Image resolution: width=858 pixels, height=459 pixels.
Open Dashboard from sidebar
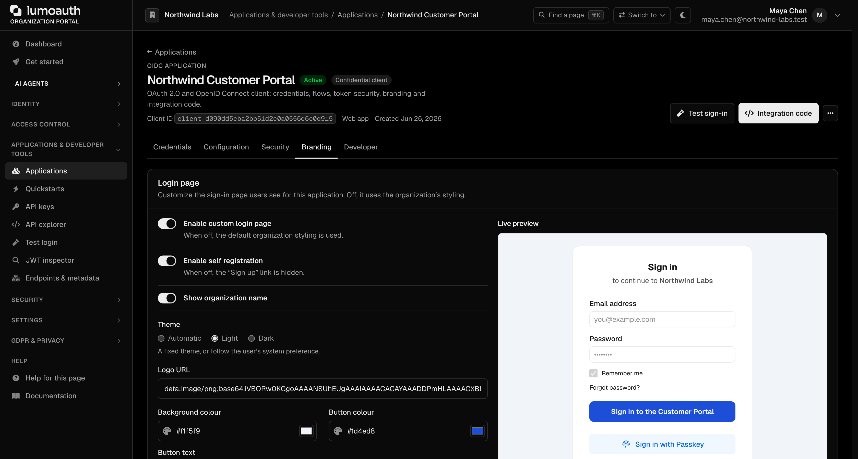pos(66,44)
